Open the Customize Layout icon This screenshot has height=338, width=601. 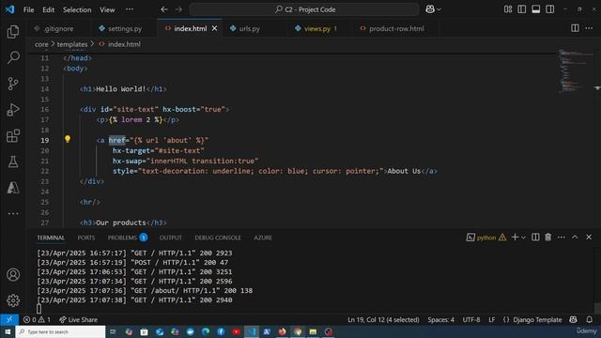tap(508, 9)
